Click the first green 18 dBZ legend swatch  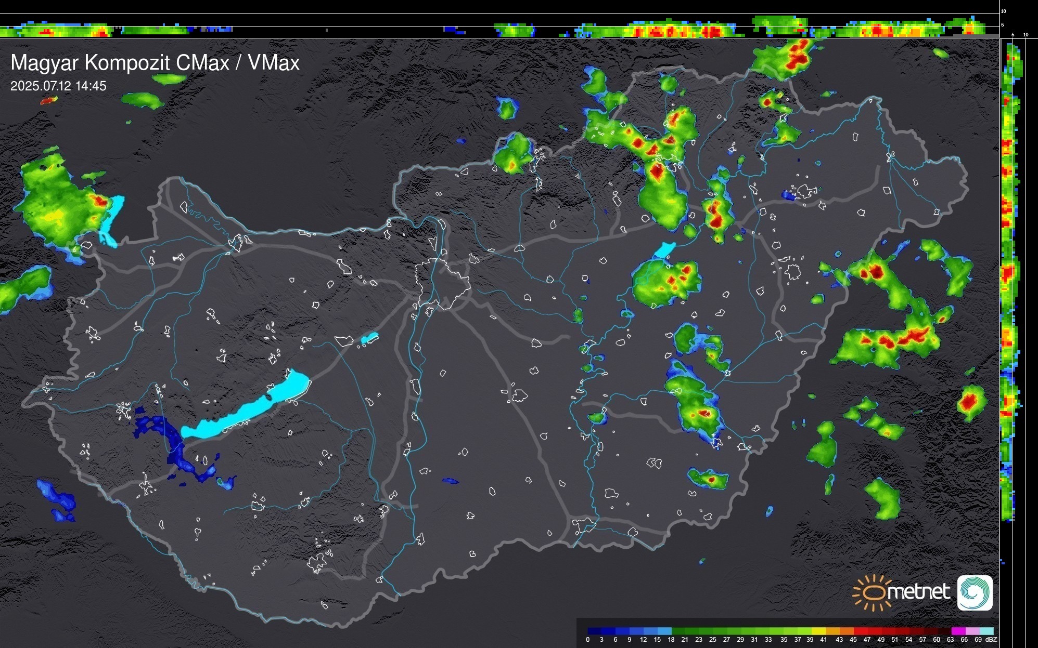pos(678,631)
